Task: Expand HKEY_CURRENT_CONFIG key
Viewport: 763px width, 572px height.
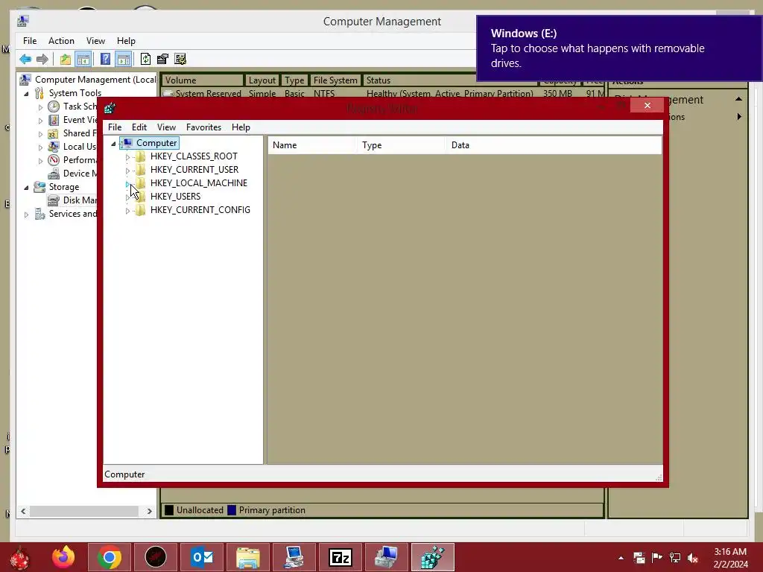Action: 127,211
